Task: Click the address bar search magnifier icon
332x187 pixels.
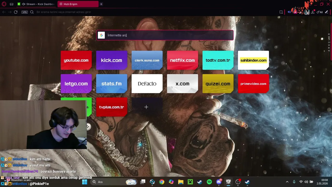Action: [32, 12]
